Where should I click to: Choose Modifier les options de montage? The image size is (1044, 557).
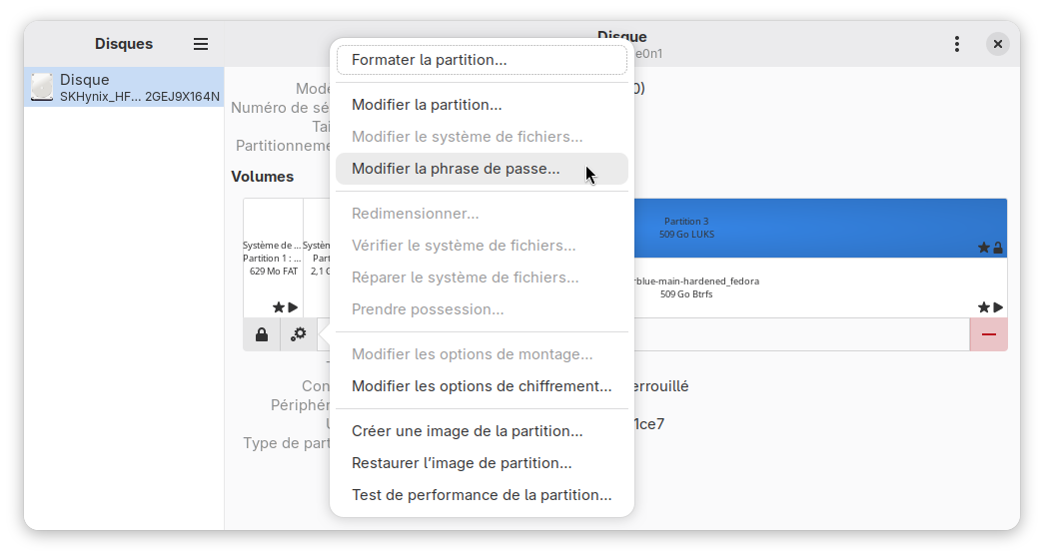click(x=483, y=354)
